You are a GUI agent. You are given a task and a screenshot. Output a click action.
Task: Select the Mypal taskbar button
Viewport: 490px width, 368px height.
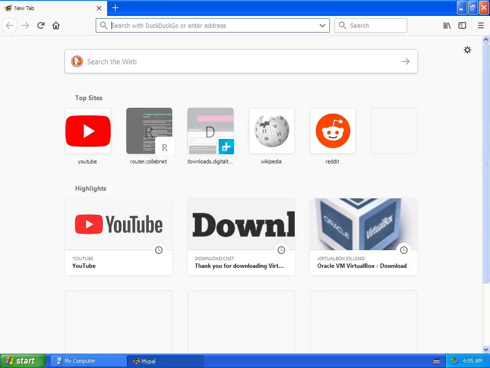tap(166, 361)
